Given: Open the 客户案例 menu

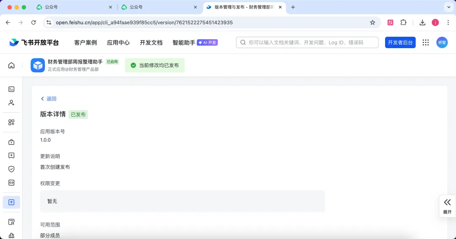Looking at the screenshot, I should tap(85, 43).
